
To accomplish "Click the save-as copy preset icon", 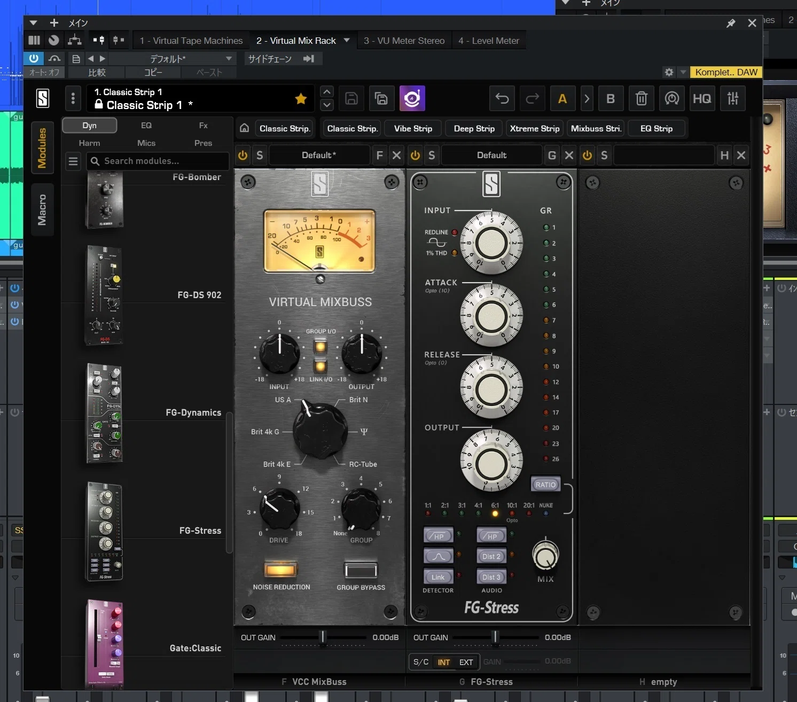I will pos(381,98).
